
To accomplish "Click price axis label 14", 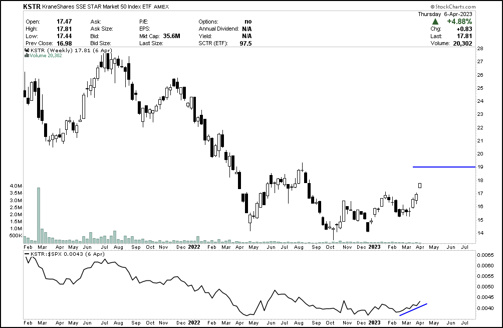I will pos(480,233).
